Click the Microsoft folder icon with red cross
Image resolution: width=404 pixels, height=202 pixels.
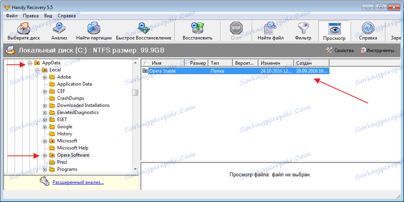click(x=52, y=141)
